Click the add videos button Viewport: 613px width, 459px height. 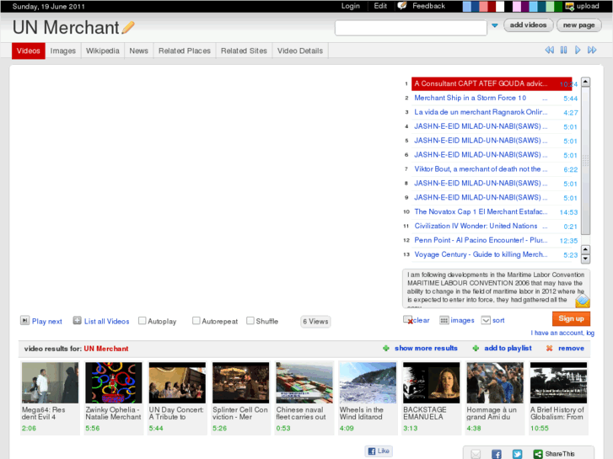coord(528,25)
